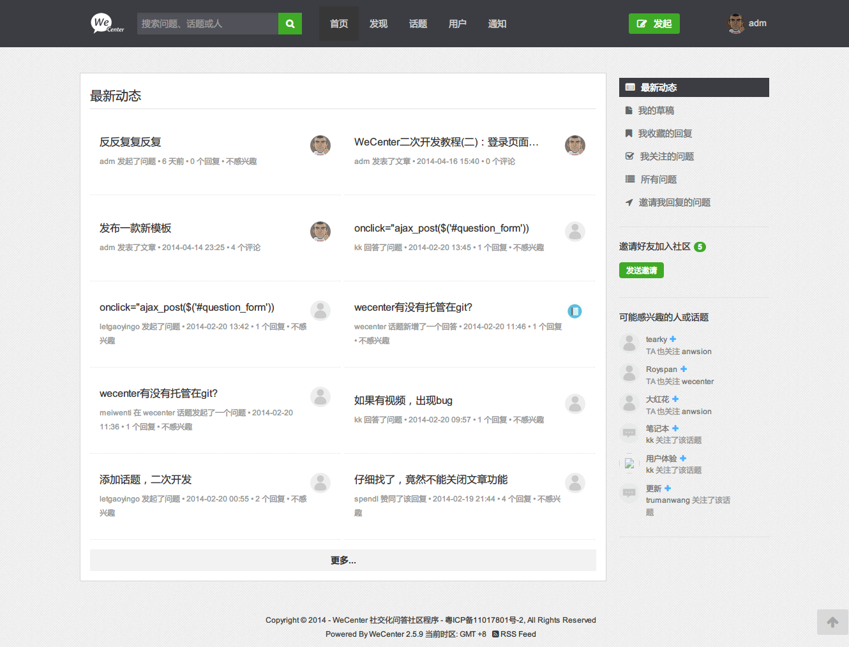This screenshot has height=647, width=849.
Task: Follow topic 用户体验 with plus icon
Action: (x=683, y=458)
